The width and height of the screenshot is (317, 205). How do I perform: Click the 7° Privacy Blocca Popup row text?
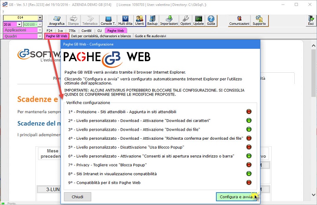click(107, 165)
